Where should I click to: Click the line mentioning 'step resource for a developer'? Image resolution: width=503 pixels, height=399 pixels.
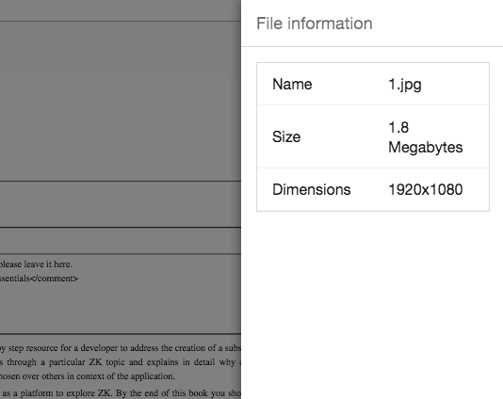point(121,348)
